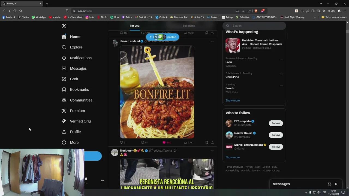Image resolution: width=349 pixels, height=196 pixels.
Task: Compose new message in Messages drawer
Action: 329,184
